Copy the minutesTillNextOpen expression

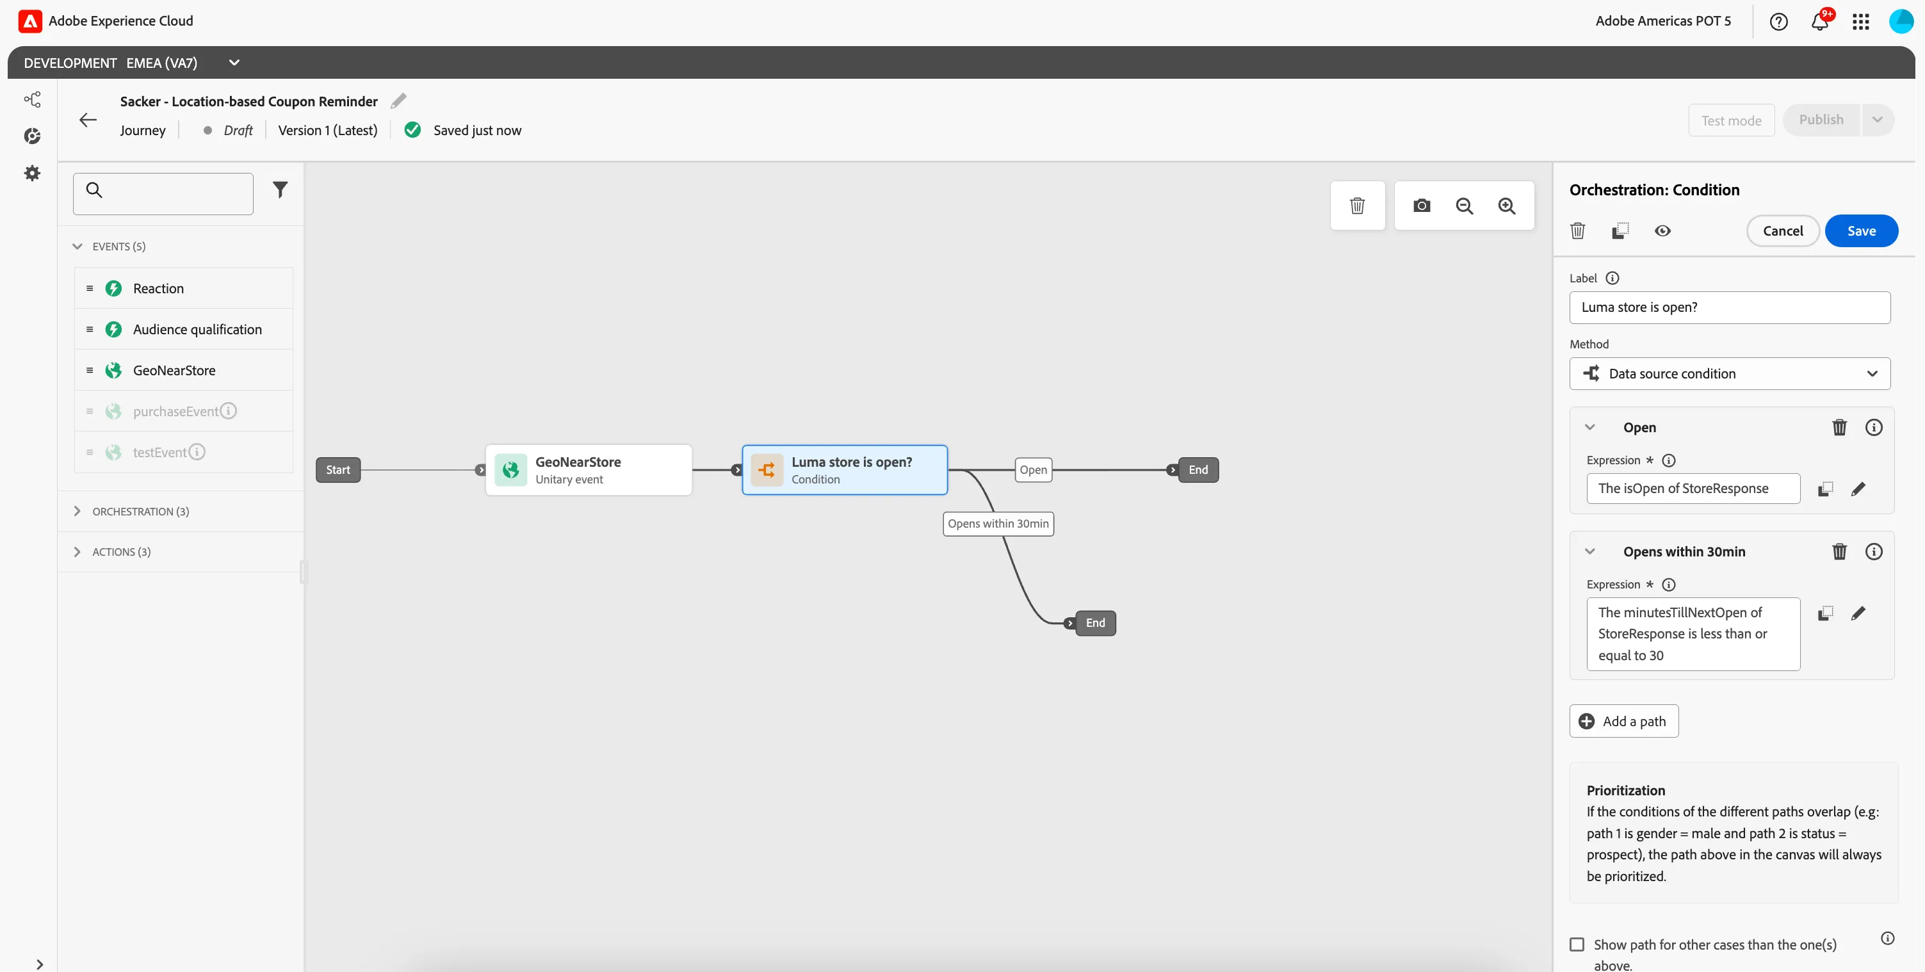coord(1825,613)
